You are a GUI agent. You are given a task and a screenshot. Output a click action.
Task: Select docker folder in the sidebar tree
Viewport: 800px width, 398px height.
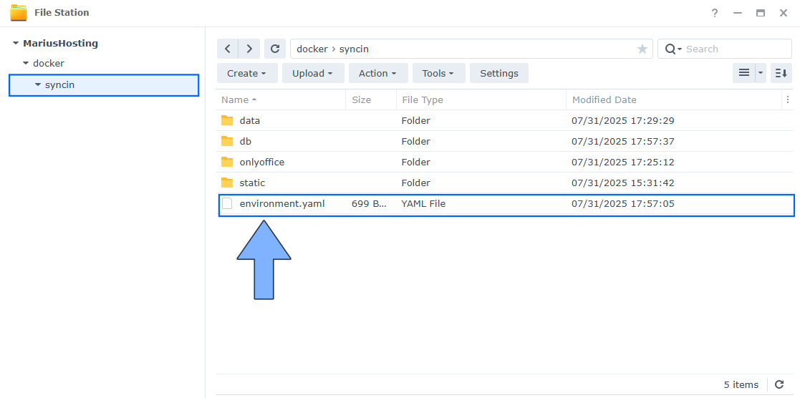tap(49, 64)
